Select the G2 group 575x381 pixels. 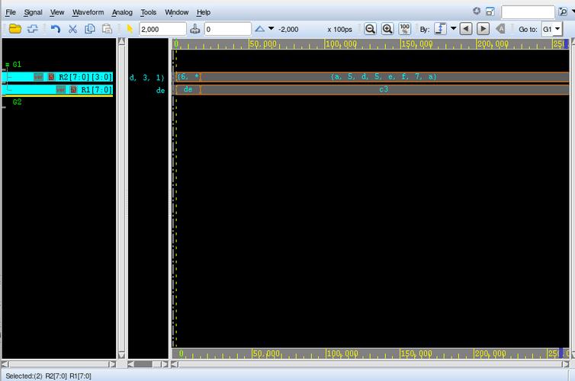pyautogui.click(x=17, y=102)
